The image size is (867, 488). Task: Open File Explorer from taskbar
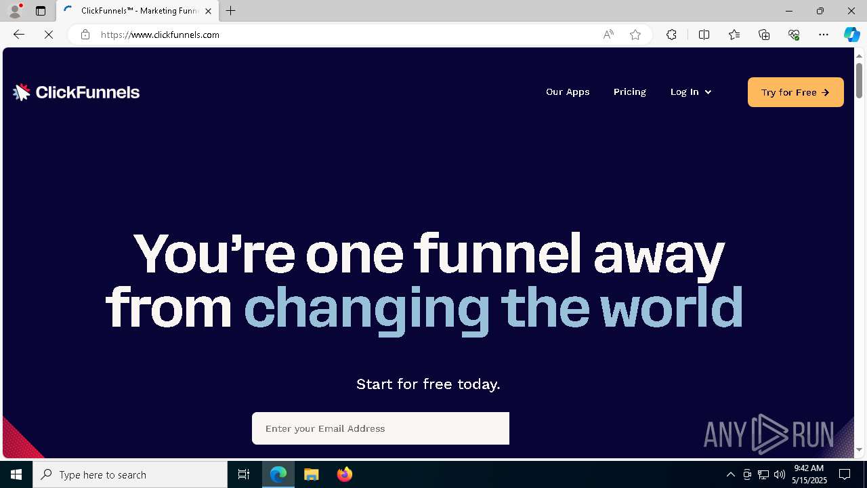312,474
